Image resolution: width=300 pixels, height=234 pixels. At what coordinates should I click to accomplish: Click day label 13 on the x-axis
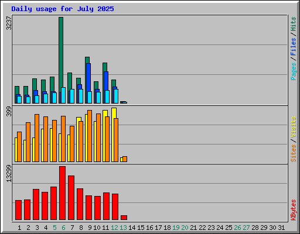pyautogui.click(x=123, y=228)
